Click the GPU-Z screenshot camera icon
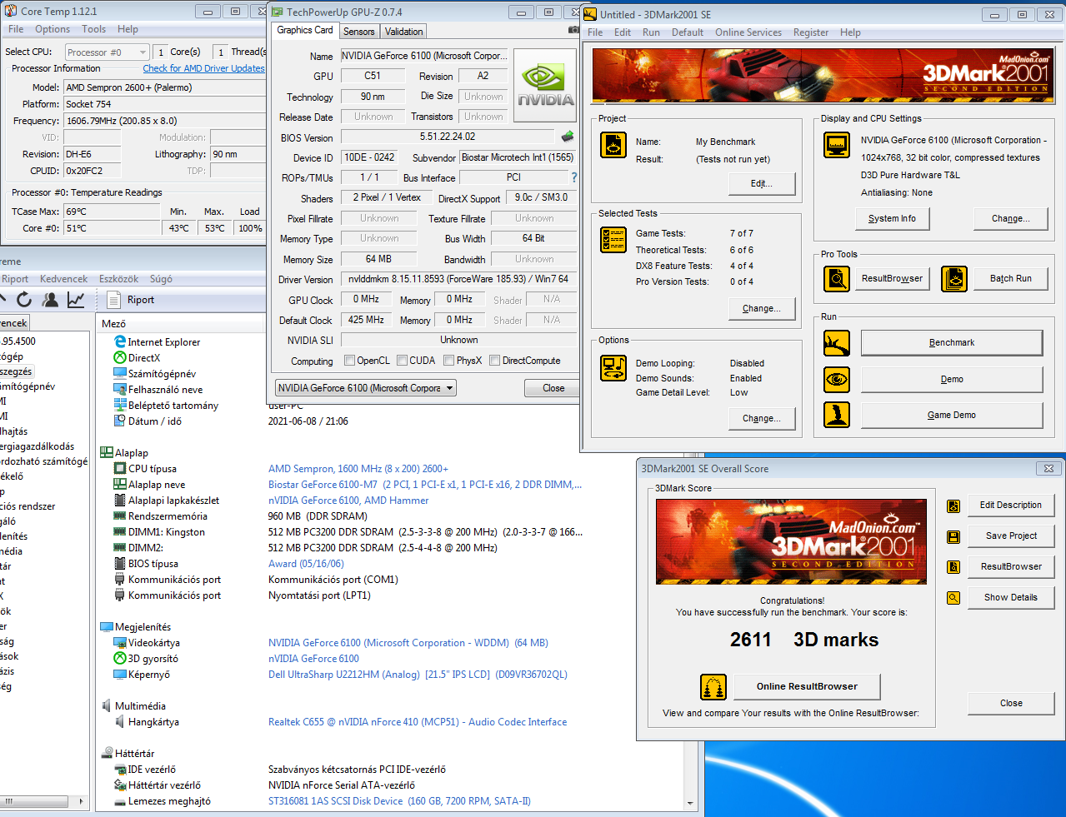The height and width of the screenshot is (817, 1066). point(573,30)
